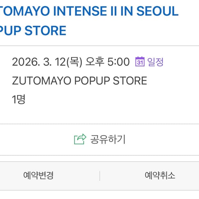The height and width of the screenshot is (199, 199).
Task: Click the number 31 inside calendar icon
Action: (140, 62)
